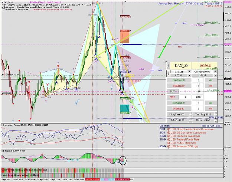Delete BuyStop orders with its del button
232x182 pixels.
click(x=211, y=80)
